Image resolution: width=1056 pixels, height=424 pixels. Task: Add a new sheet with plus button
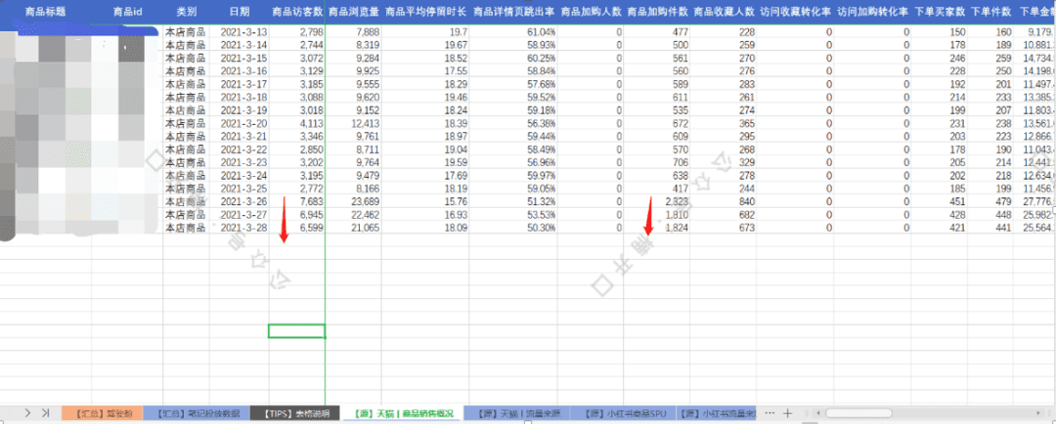pyautogui.click(x=787, y=413)
